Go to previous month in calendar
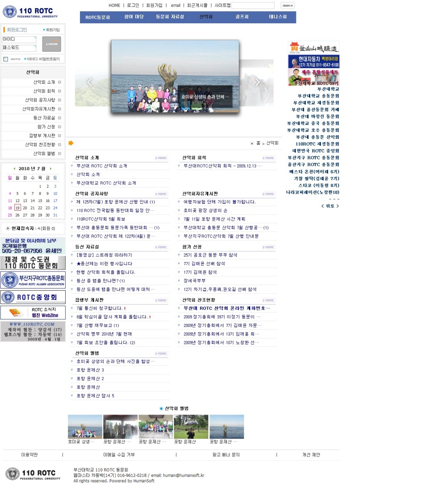 pyautogui.click(x=14, y=169)
